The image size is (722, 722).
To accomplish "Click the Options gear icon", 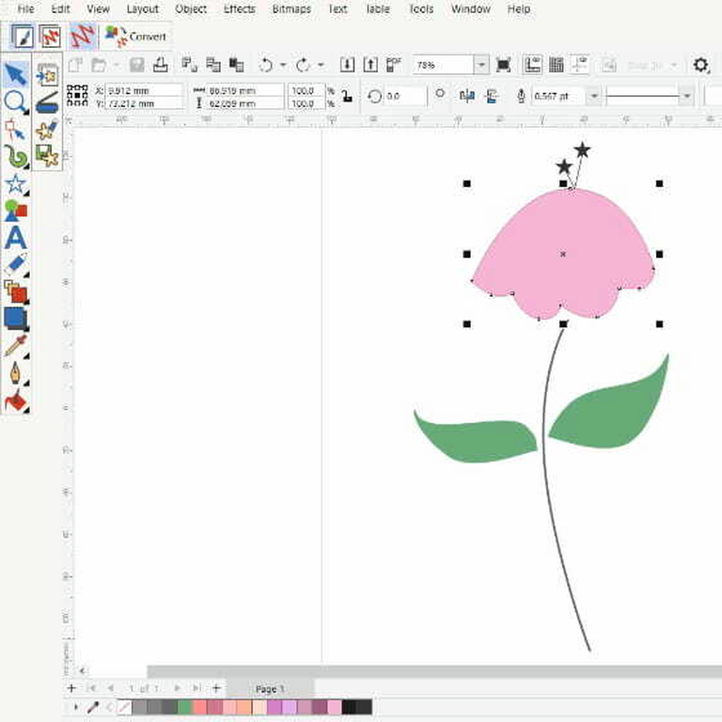I will tap(700, 65).
